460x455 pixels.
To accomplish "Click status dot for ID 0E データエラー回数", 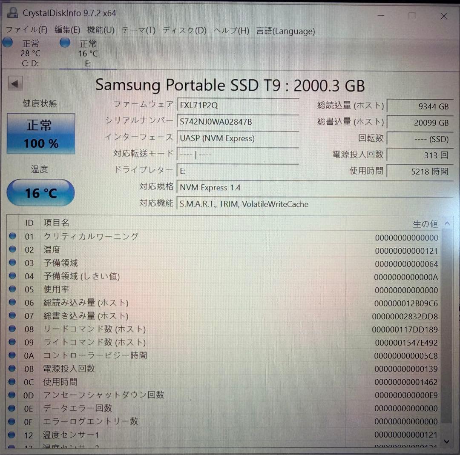I will (12, 408).
